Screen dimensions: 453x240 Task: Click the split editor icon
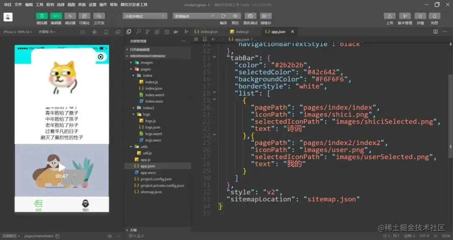pyautogui.click(x=435, y=32)
